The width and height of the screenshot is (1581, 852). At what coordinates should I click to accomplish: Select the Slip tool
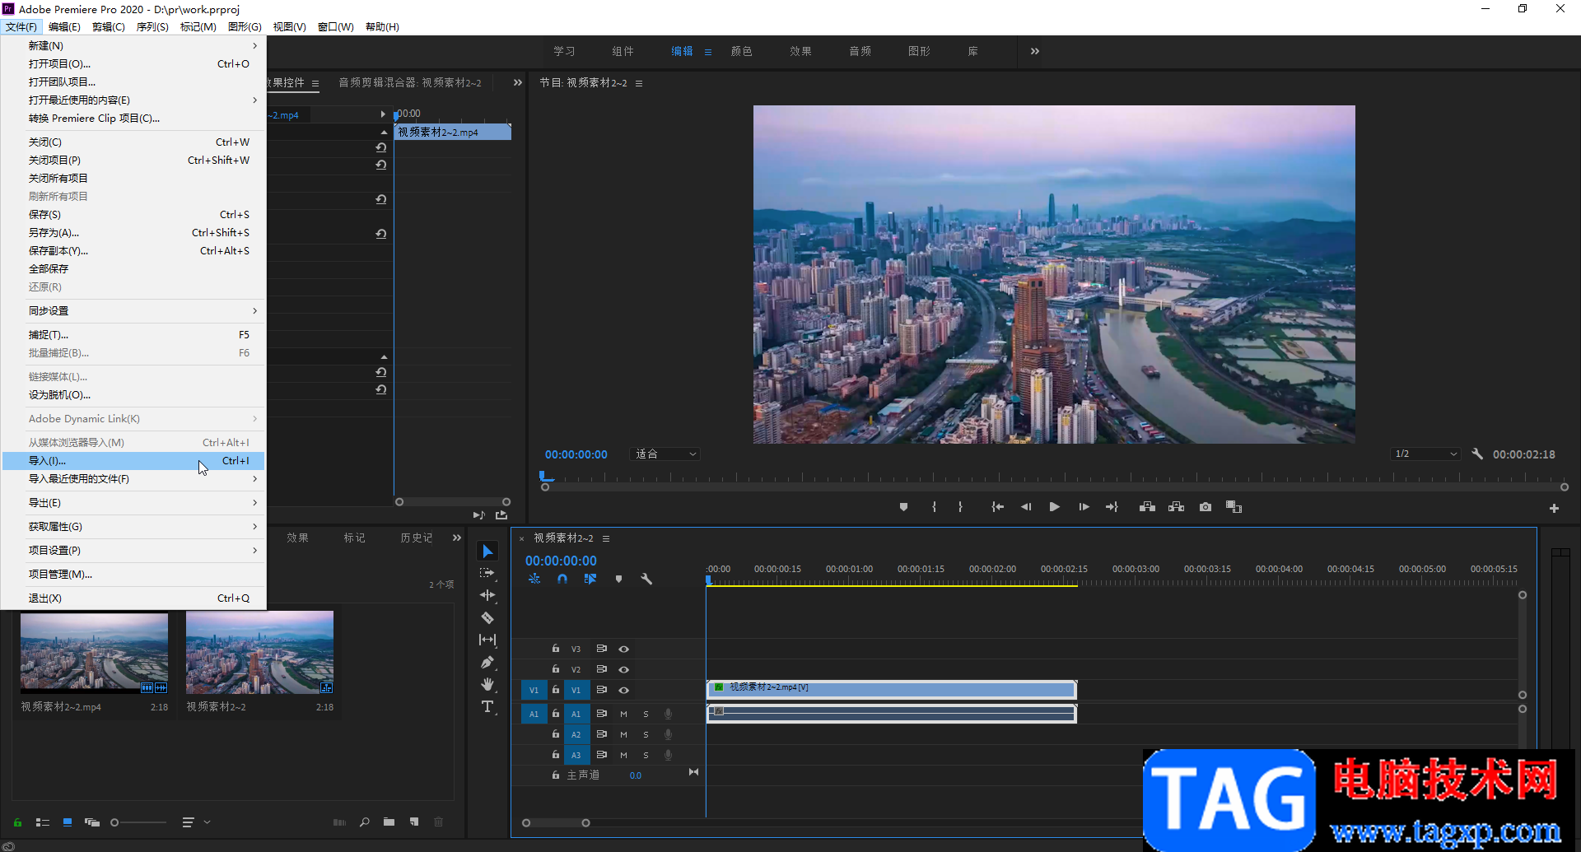[487, 640]
